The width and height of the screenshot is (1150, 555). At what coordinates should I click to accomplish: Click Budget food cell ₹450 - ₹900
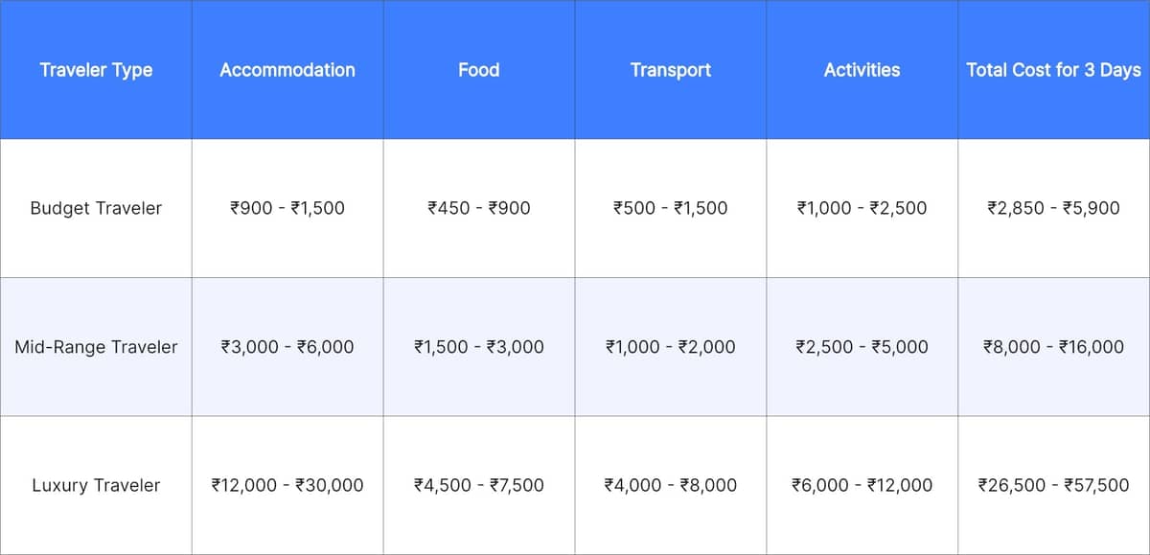click(479, 208)
